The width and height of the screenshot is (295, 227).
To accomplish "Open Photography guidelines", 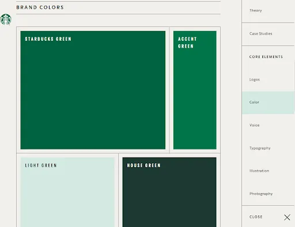I will coord(261,194).
